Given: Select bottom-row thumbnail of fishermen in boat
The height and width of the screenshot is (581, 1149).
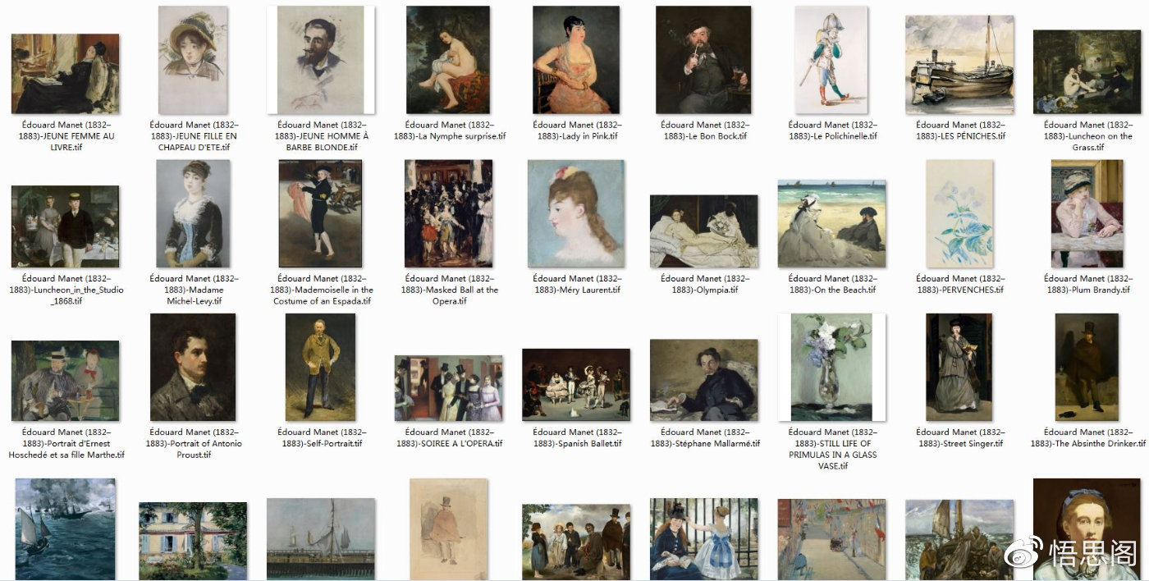Looking at the screenshot, I should 959,540.
